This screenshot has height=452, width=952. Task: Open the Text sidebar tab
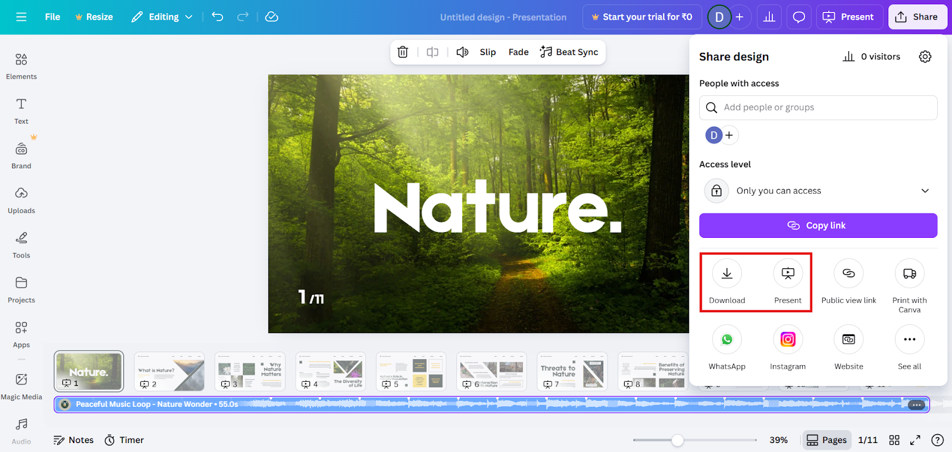[x=21, y=111]
